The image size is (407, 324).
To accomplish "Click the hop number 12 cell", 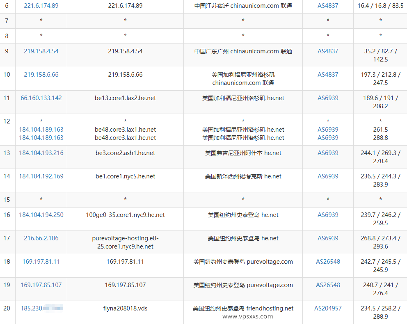I will coord(7,130).
